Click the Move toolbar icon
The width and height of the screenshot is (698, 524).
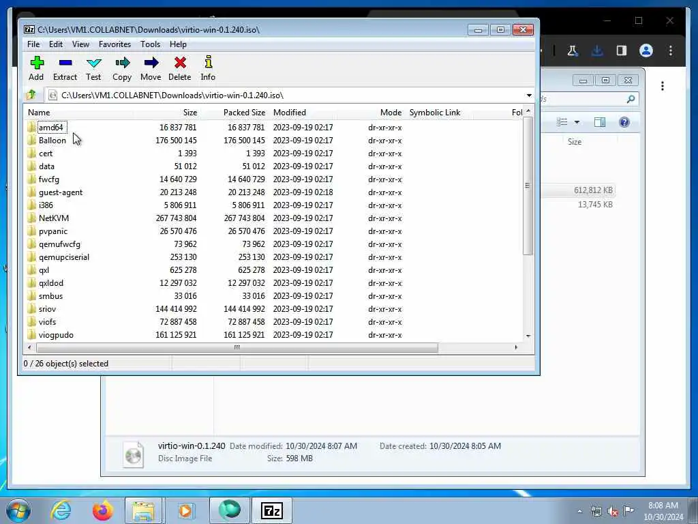[151, 63]
